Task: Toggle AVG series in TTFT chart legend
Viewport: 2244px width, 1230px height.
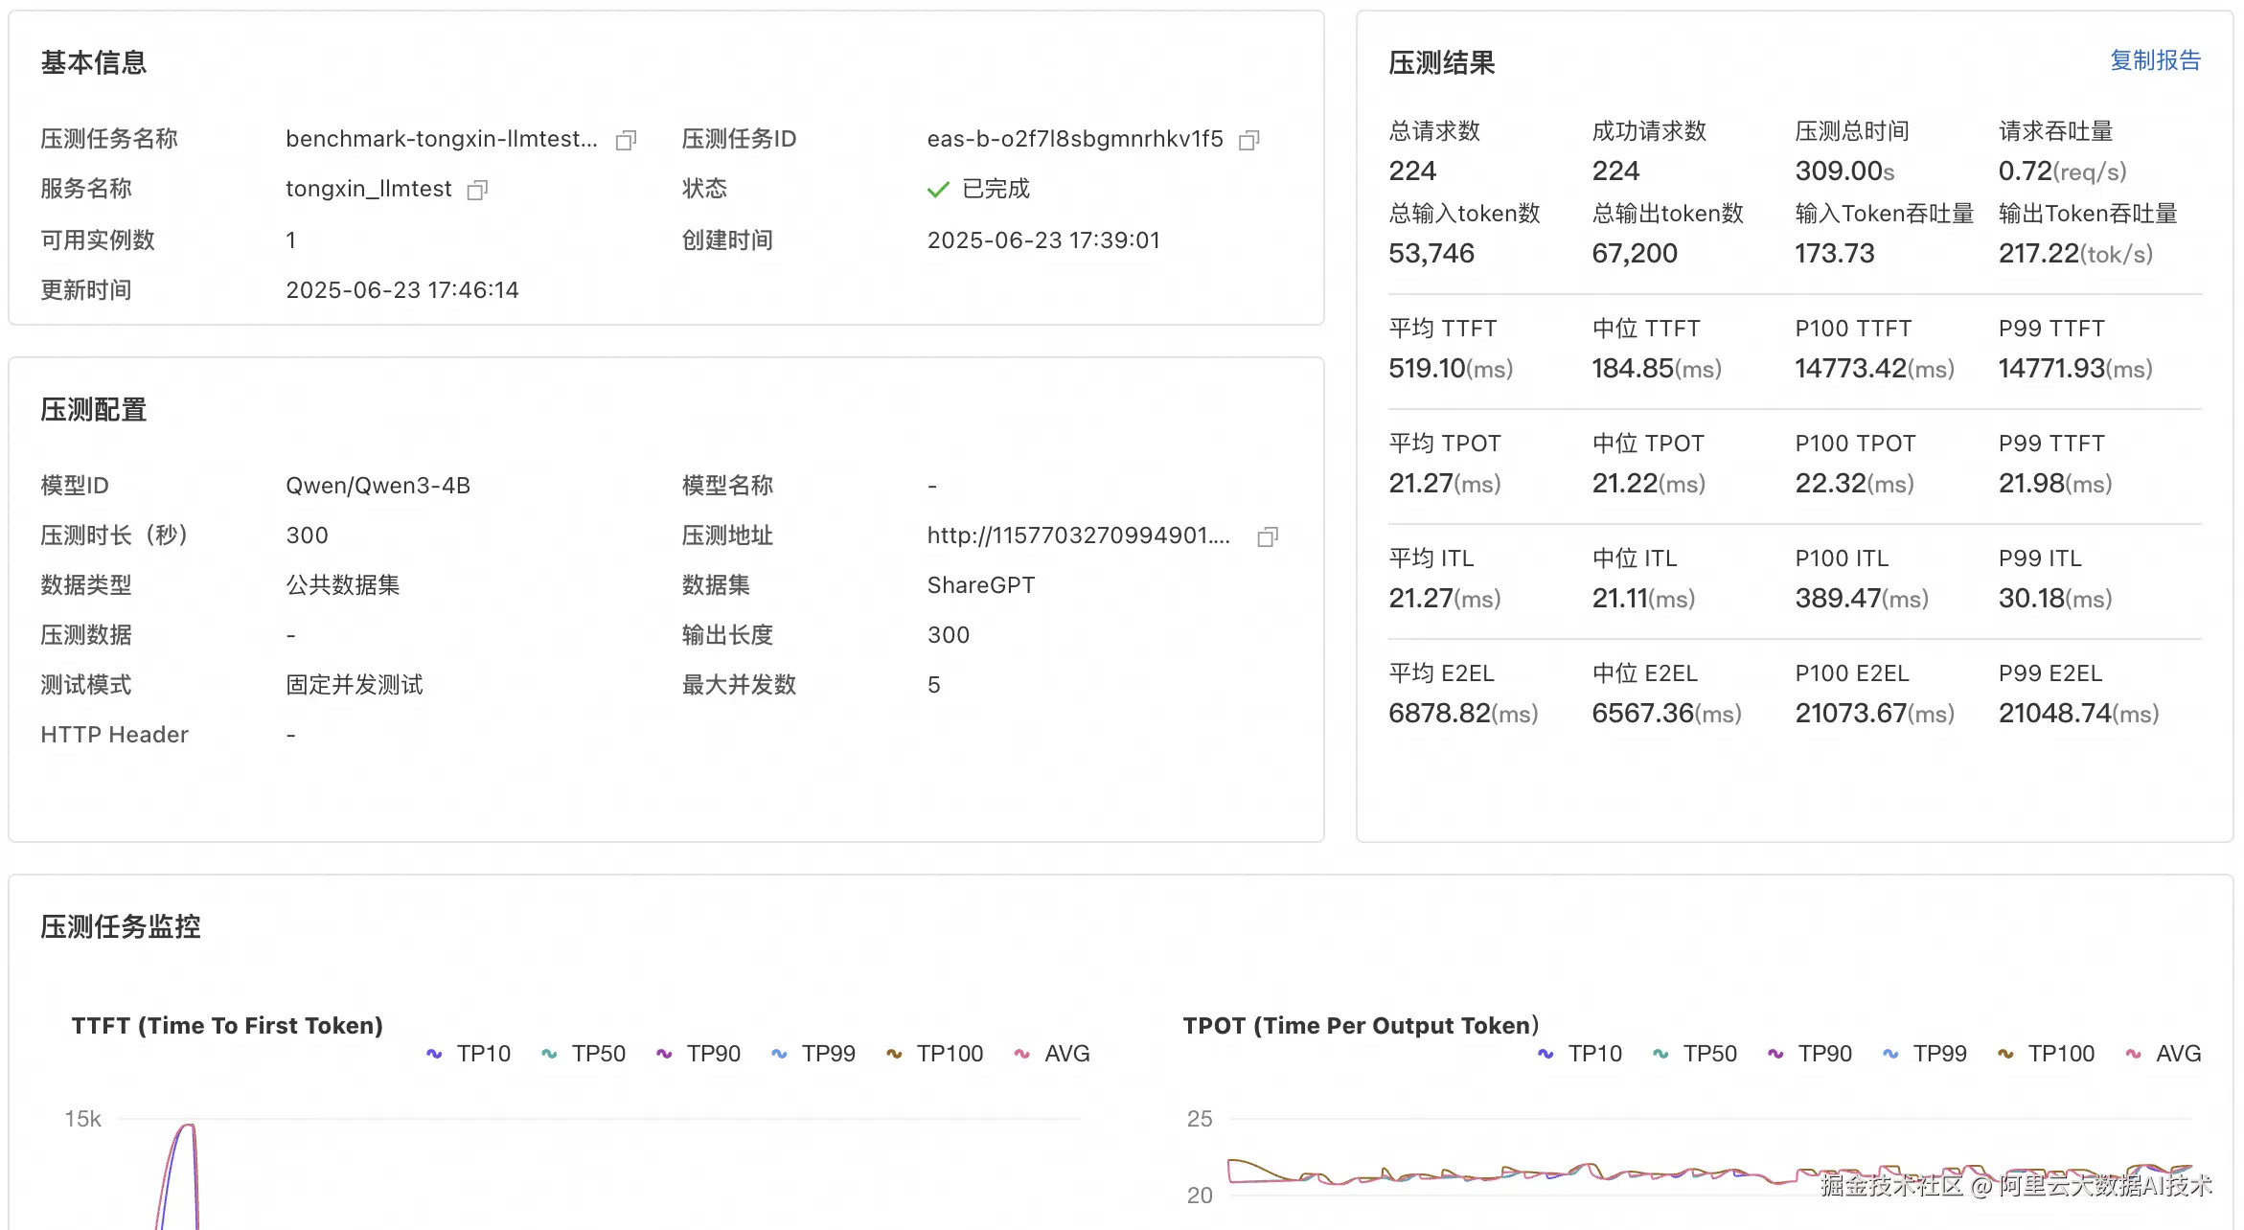Action: pyautogui.click(x=1052, y=1054)
